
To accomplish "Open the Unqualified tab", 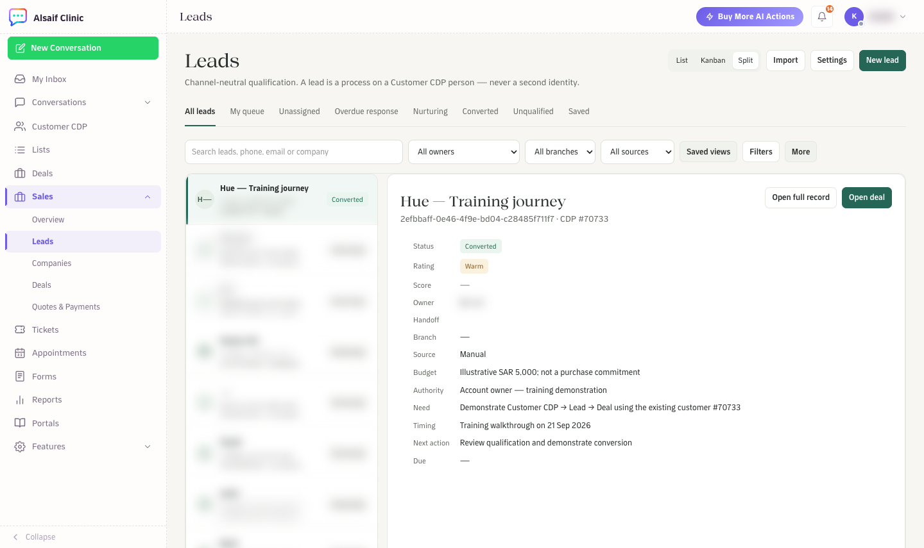I will [533, 112].
